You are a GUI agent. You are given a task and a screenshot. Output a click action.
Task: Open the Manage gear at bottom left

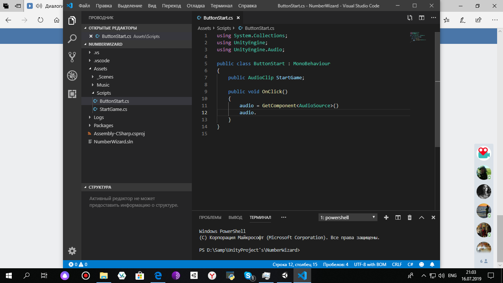tap(72, 251)
